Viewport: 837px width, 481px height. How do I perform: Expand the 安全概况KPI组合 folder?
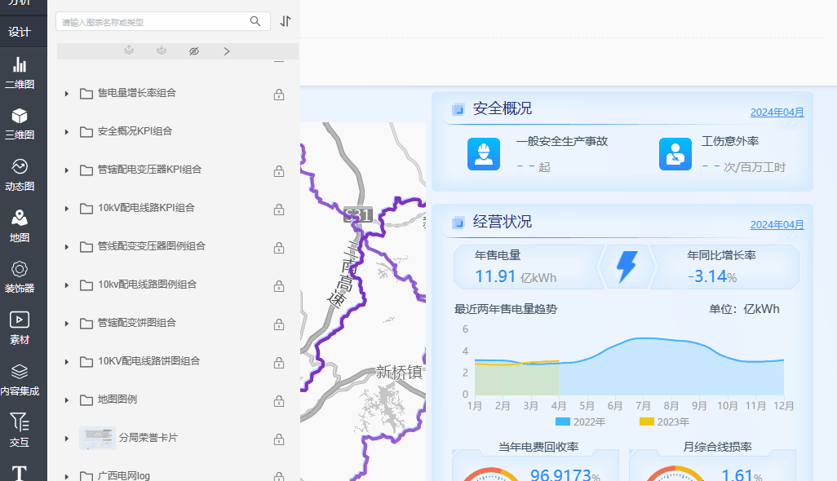click(66, 132)
